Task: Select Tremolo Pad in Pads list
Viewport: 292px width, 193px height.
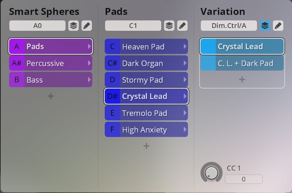Action: (146, 113)
